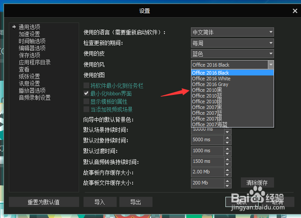Image resolution: width=301 pixels, height=218 pixels.
Task: Open the 通用选项 settings category
Action: pyautogui.click(x=29, y=27)
